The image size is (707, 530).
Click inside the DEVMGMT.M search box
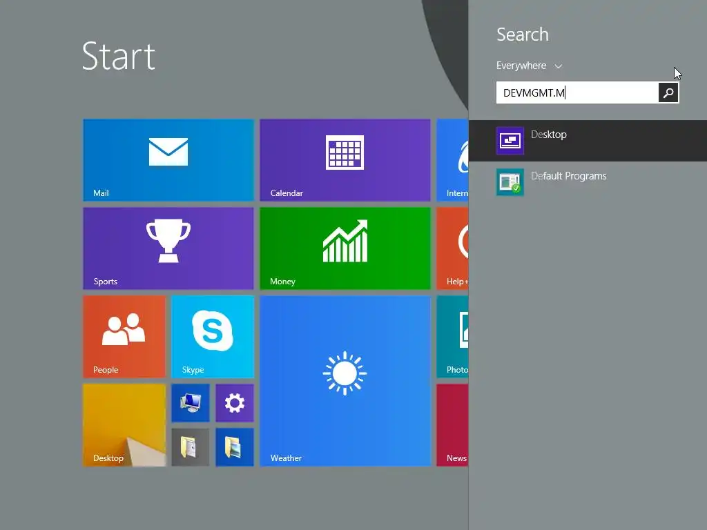point(577,93)
